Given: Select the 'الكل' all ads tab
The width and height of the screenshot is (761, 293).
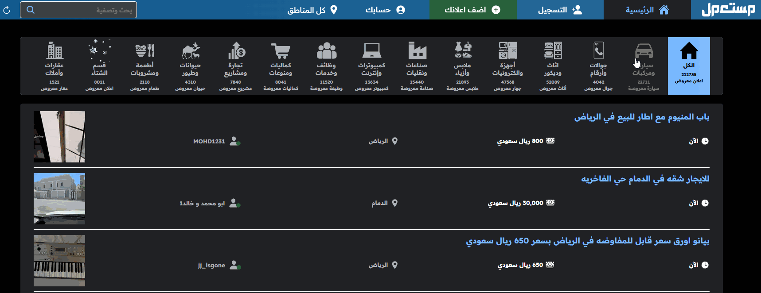Looking at the screenshot, I should [x=689, y=66].
